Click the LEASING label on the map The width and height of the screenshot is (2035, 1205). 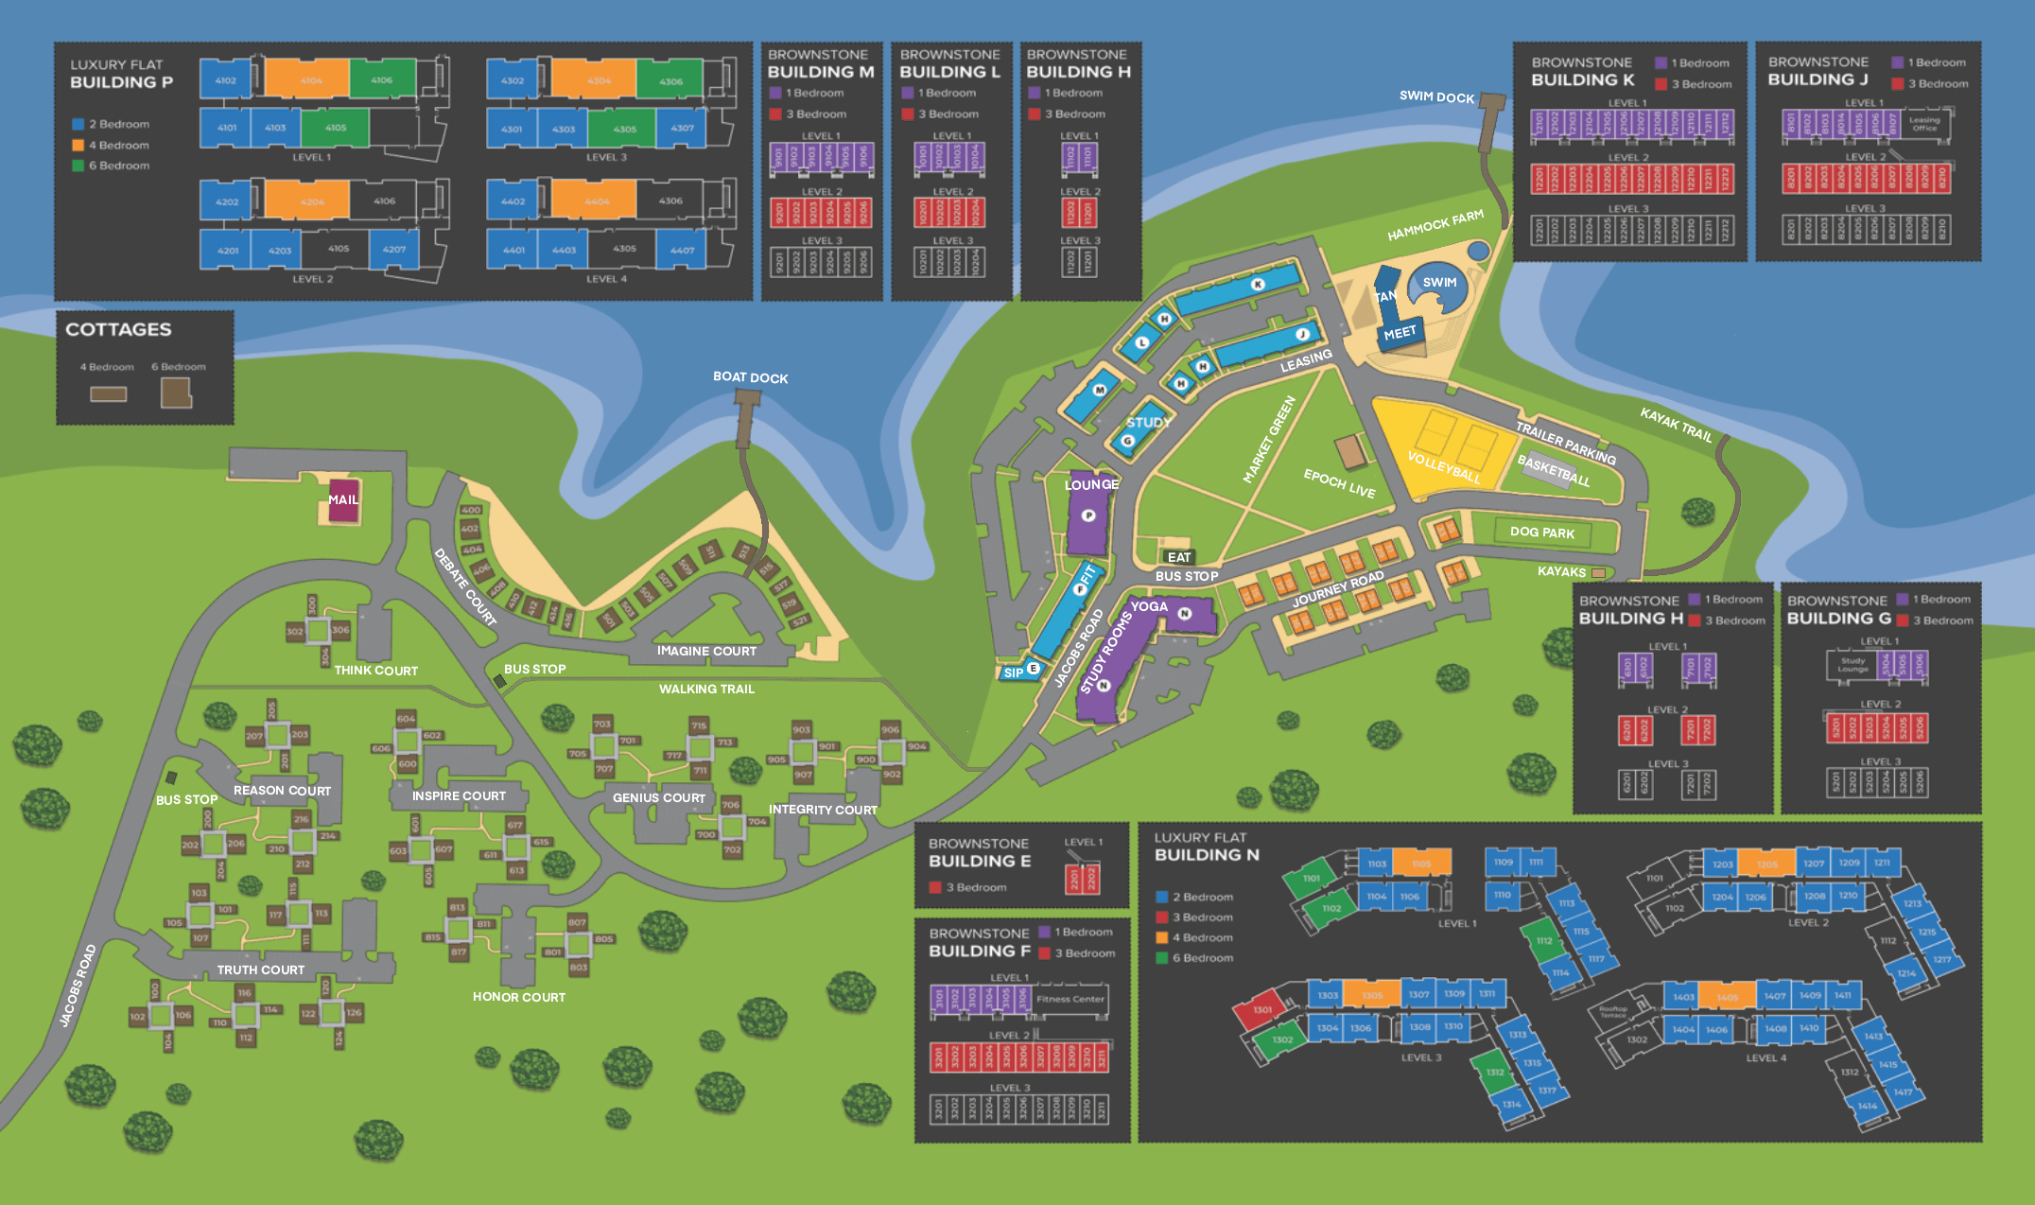pos(1306,360)
